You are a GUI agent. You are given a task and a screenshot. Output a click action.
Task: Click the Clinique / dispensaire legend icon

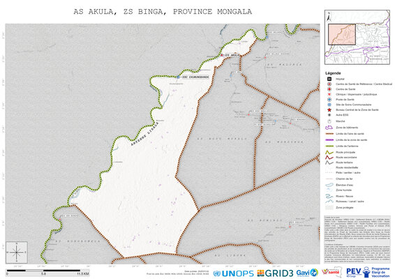pos(329,94)
